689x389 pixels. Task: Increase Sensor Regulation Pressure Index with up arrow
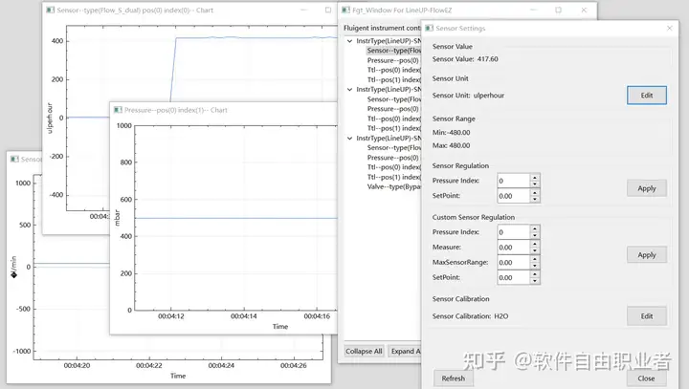[x=535, y=178]
